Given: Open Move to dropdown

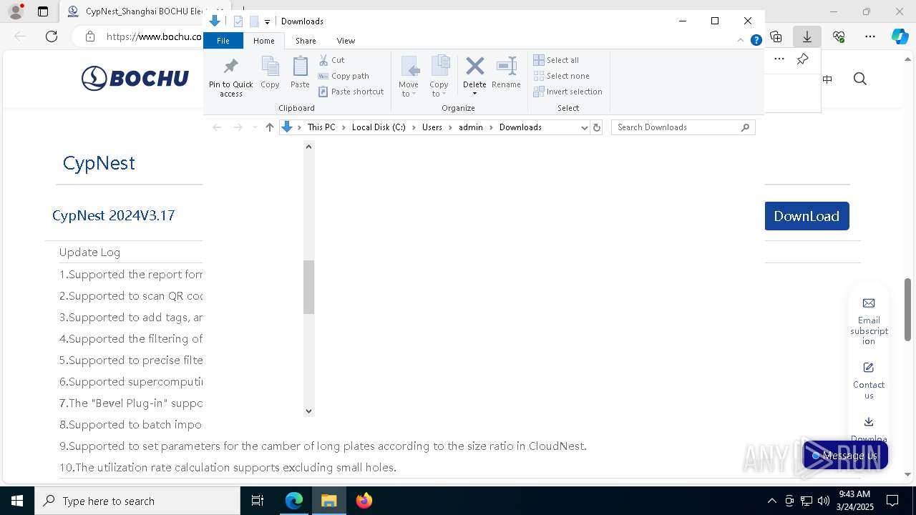Looking at the screenshot, I should point(409,77).
